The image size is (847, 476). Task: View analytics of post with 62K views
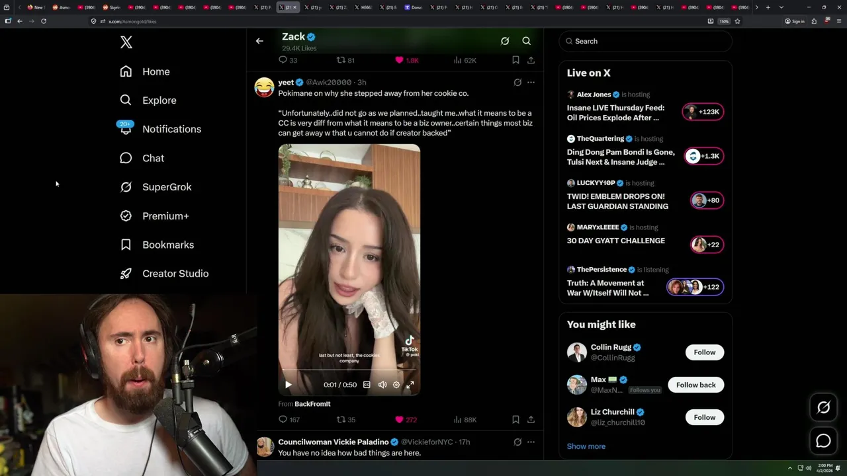pos(465,60)
